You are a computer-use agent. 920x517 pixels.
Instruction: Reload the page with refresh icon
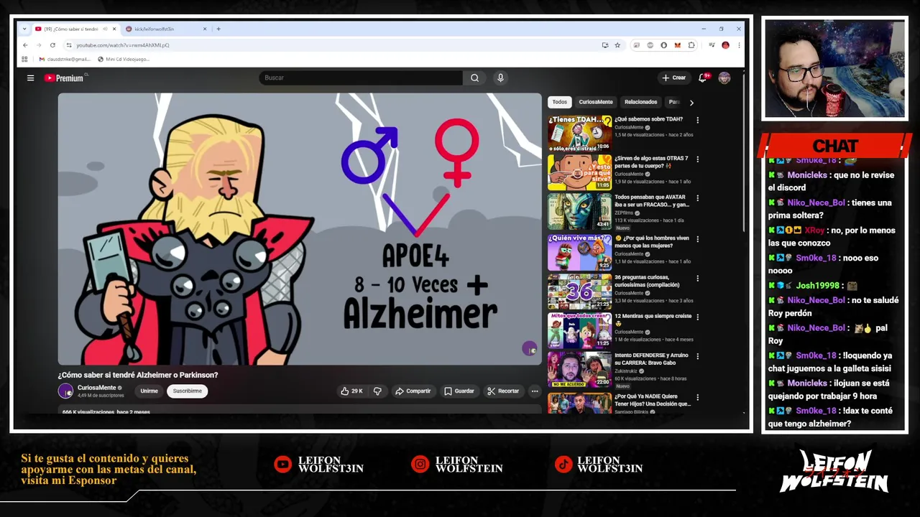(x=52, y=45)
